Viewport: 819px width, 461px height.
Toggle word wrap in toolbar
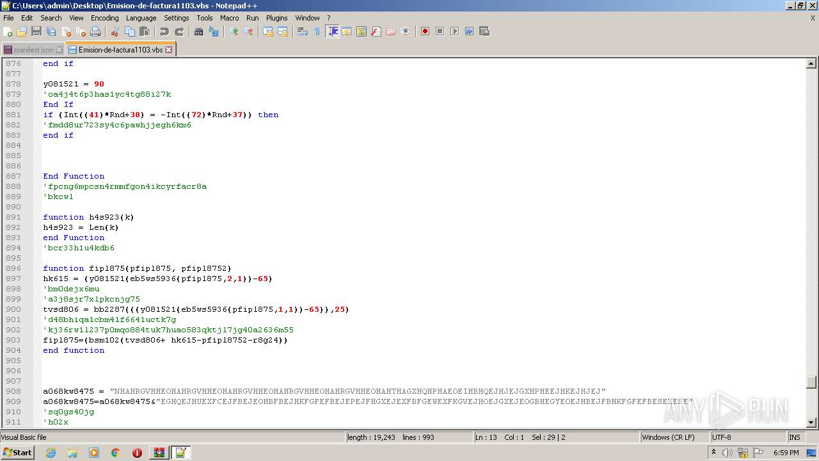[x=303, y=31]
